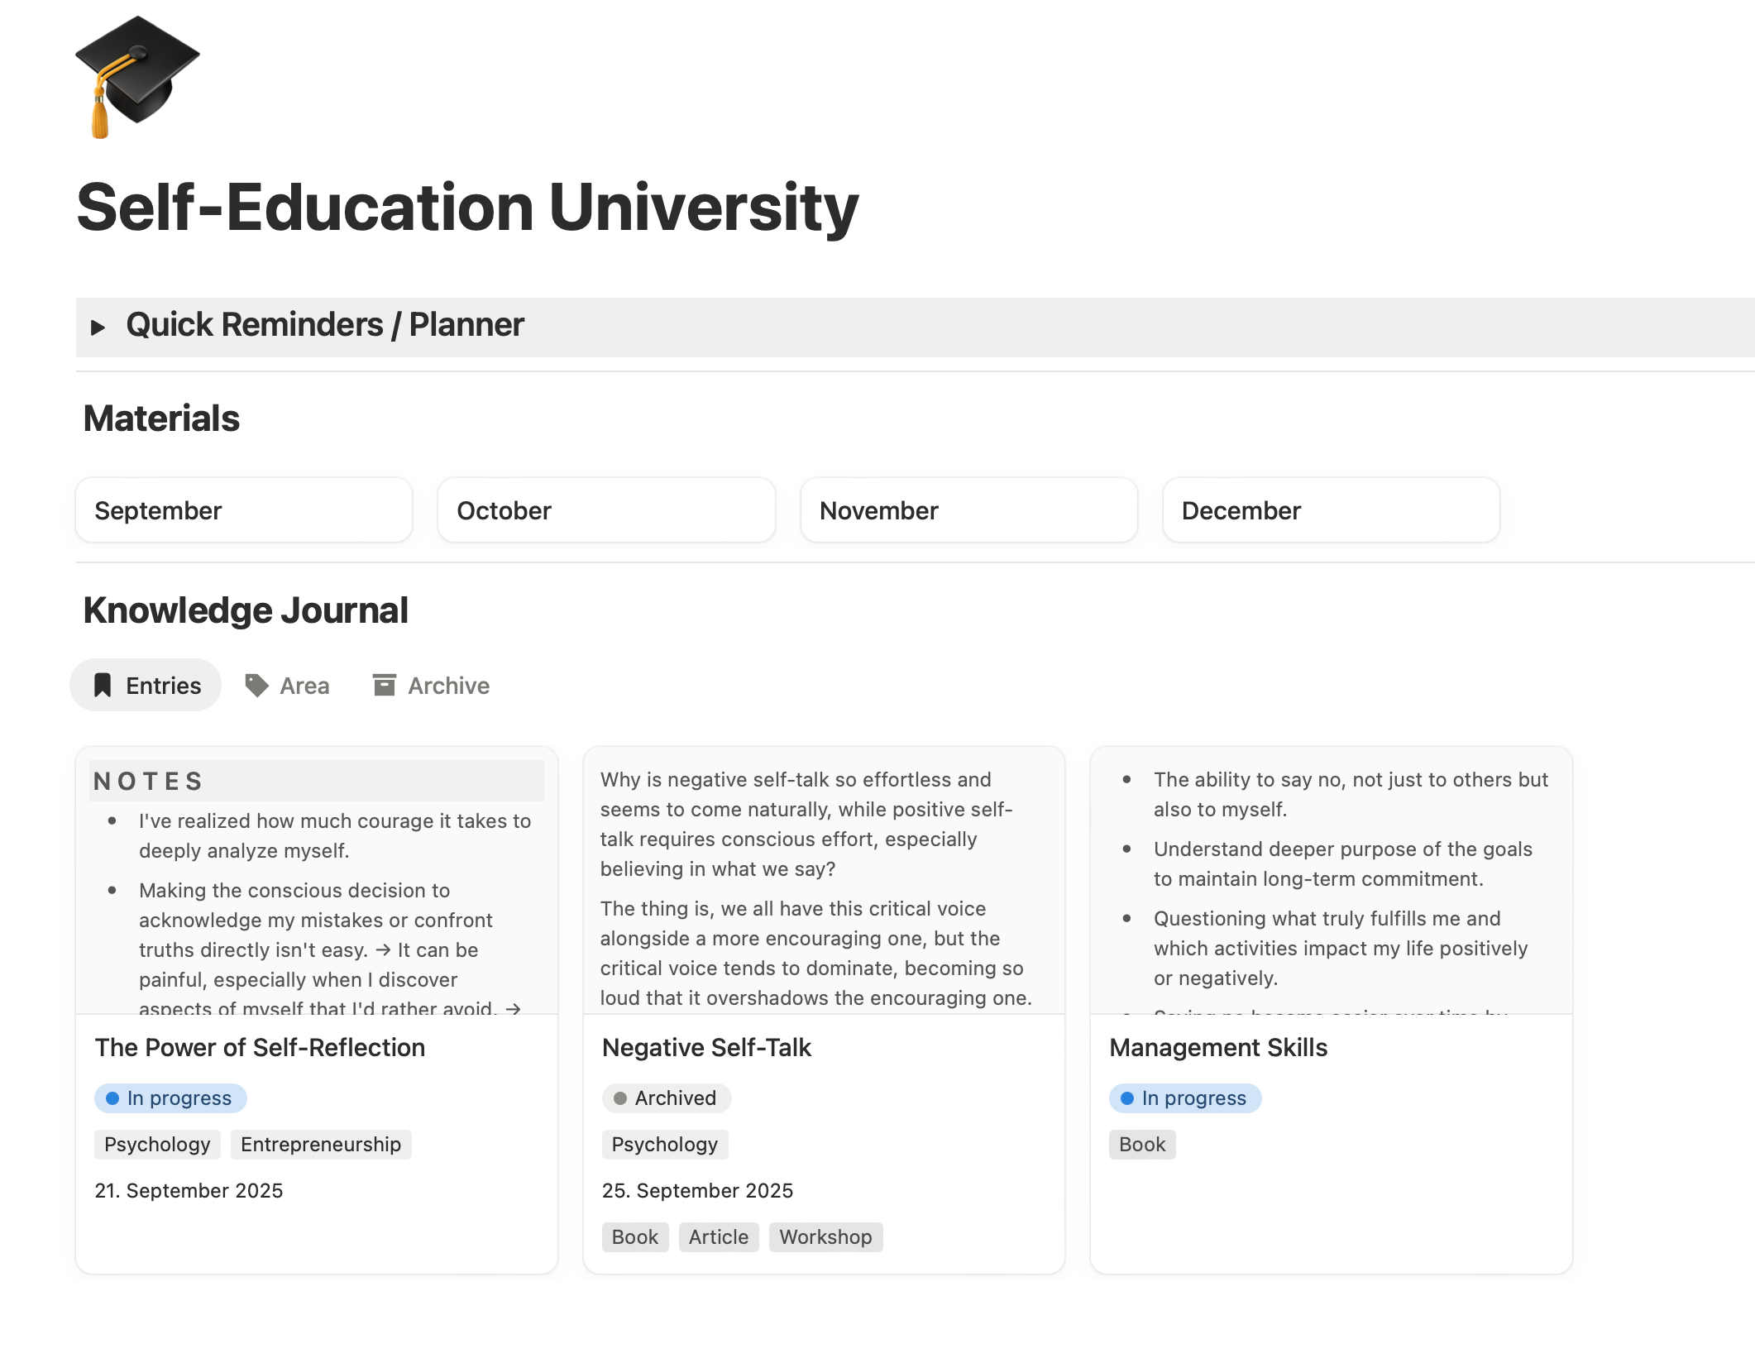The image size is (1755, 1363).
Task: Open the December materials page
Action: click(1331, 510)
